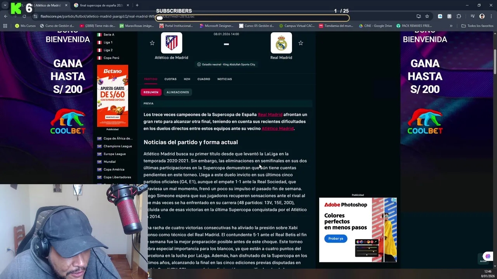Open the Campus Virtual CAC bookmark
The image size is (497, 279).
(x=296, y=26)
